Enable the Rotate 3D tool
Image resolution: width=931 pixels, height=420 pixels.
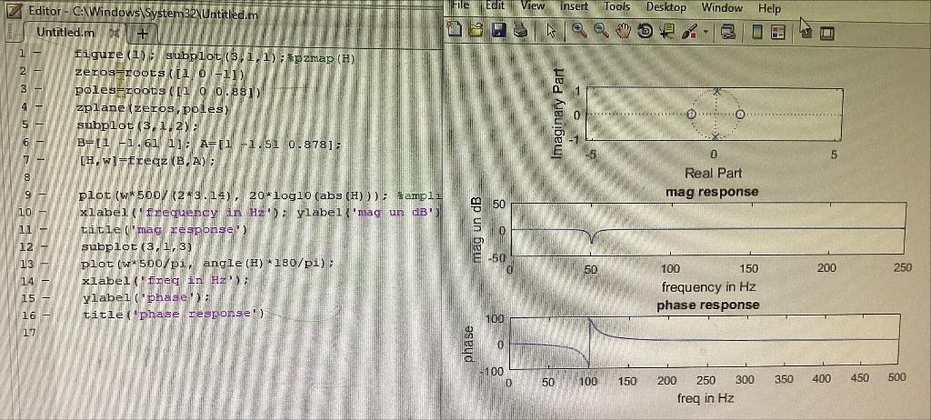(645, 32)
